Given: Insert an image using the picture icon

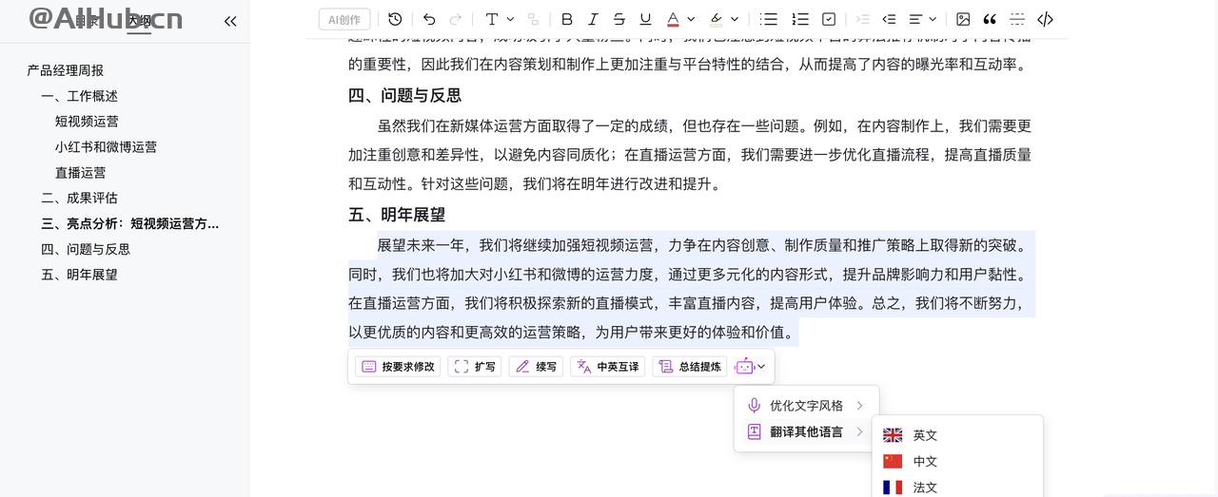Looking at the screenshot, I should click(963, 19).
